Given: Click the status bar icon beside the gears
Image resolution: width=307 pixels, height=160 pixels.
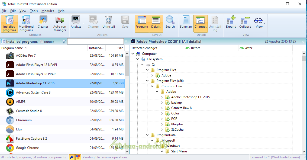Looking at the screenshot, I should point(78,157).
